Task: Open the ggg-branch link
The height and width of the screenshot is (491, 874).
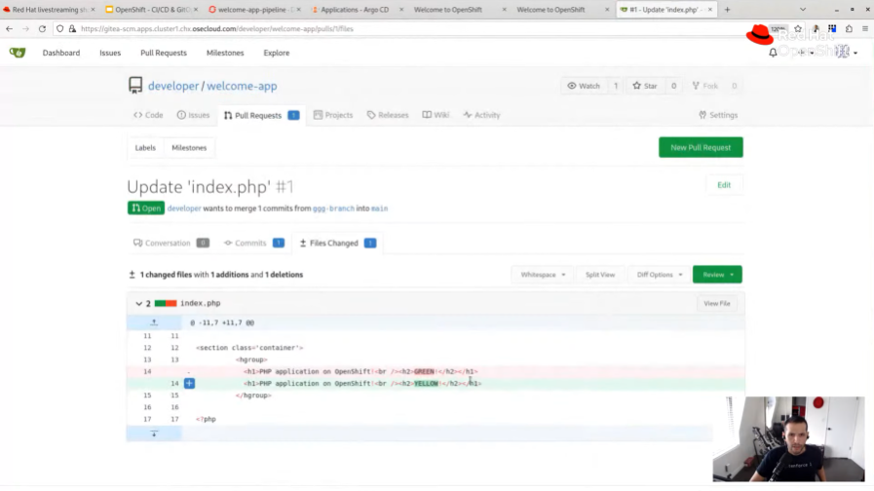Action: (x=333, y=208)
